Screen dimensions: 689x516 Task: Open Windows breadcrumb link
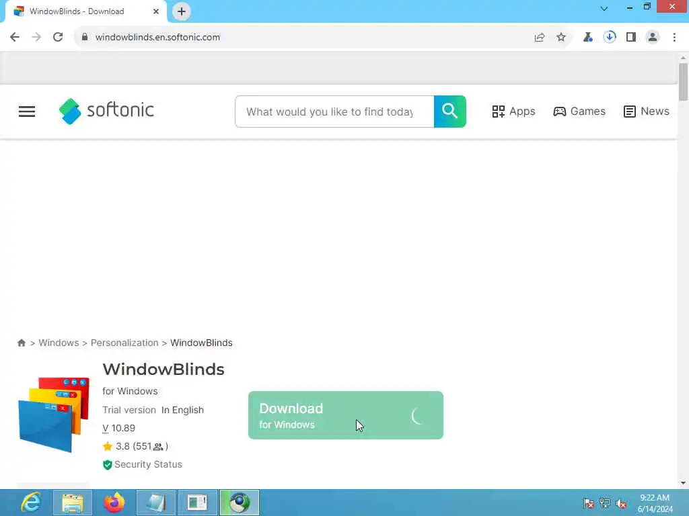[59, 343]
